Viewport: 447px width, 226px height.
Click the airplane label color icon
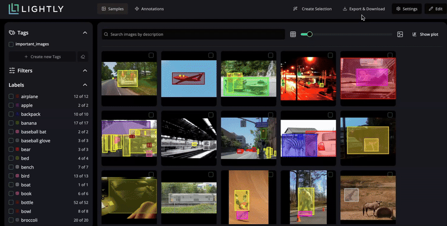[17, 97]
